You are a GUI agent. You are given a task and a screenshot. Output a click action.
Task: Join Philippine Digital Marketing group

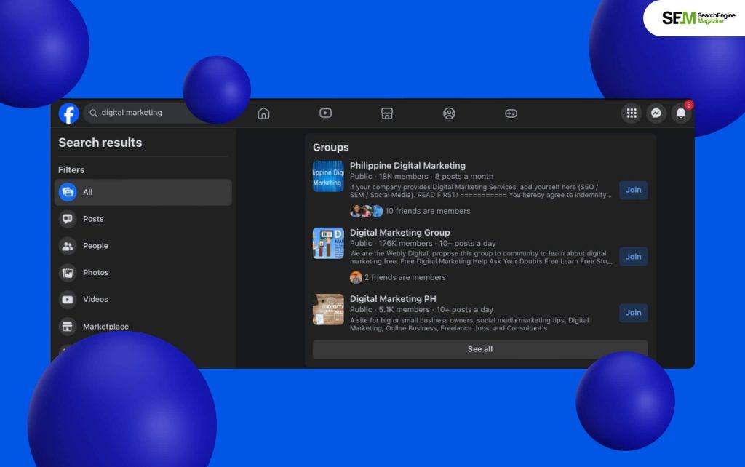634,190
